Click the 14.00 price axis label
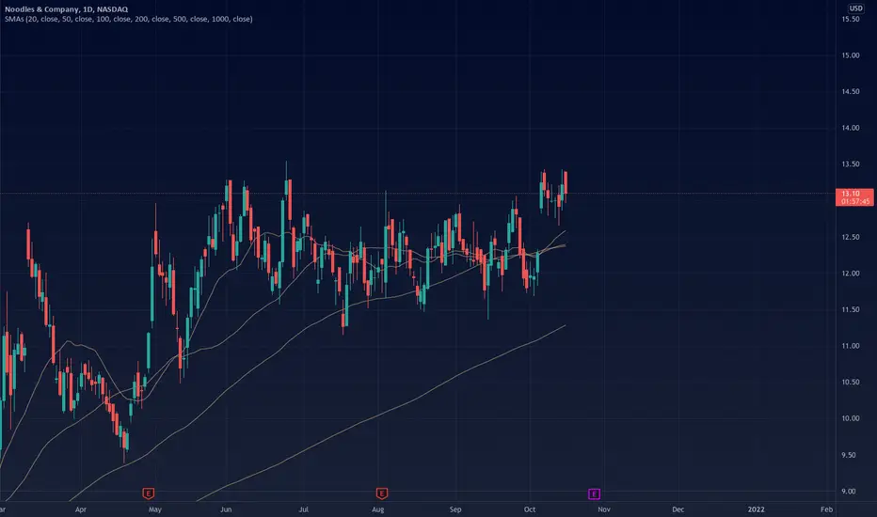The width and height of the screenshot is (877, 517). (x=850, y=128)
